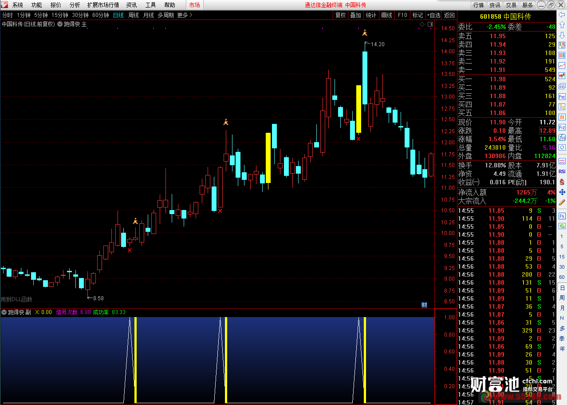Open the 系统 menu
567x405 pixels.
pyautogui.click(x=18, y=5)
